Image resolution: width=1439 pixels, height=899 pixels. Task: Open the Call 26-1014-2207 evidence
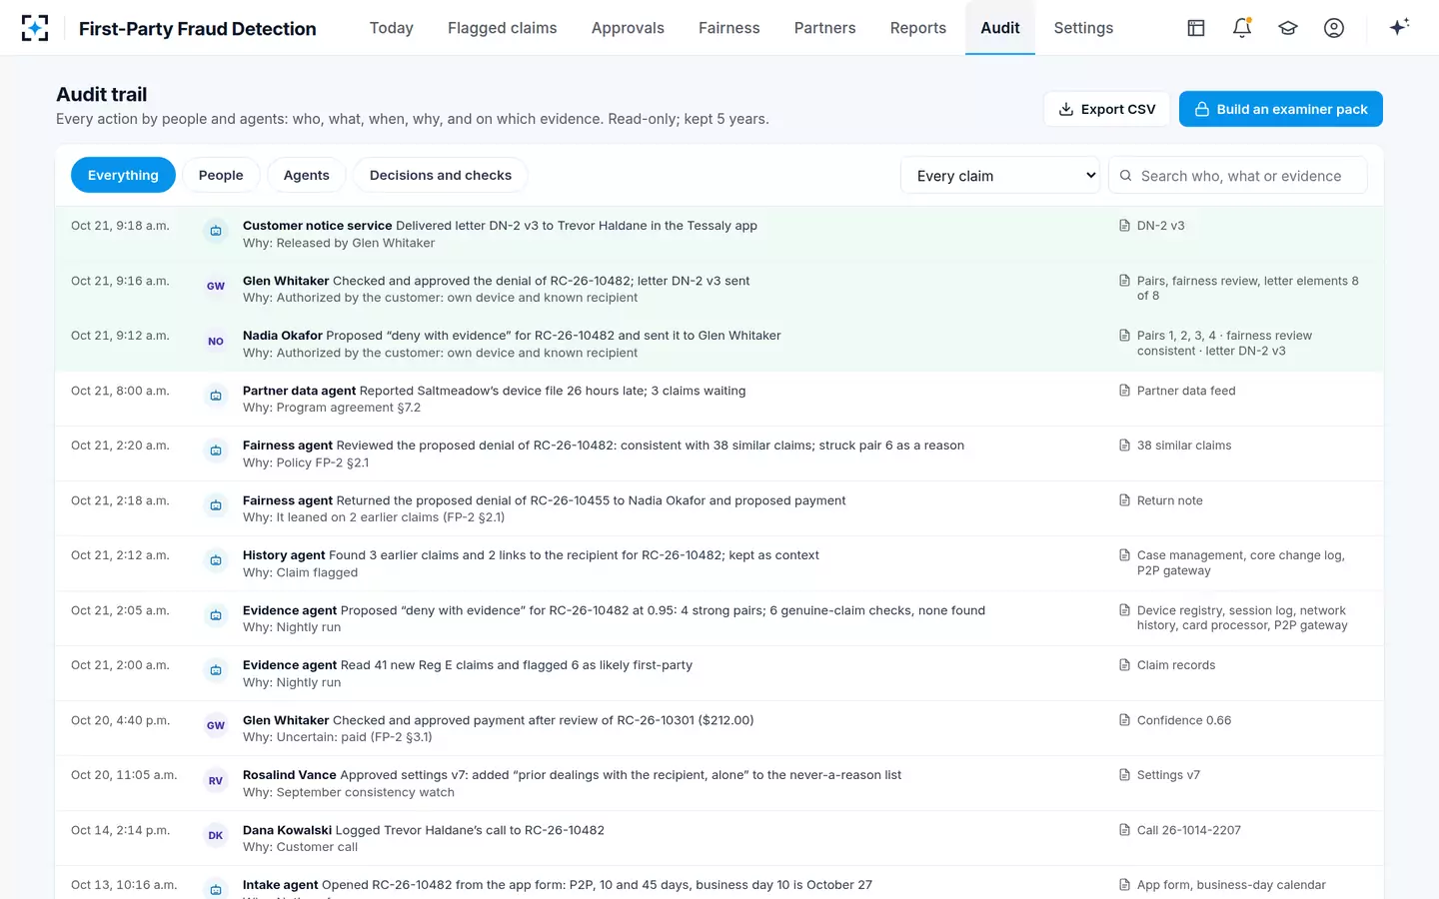[1189, 830]
